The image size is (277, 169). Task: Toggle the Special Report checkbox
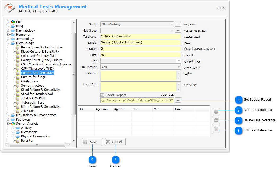102,95
